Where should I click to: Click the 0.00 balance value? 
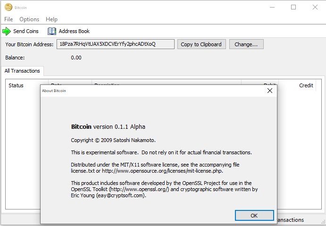pos(76,58)
